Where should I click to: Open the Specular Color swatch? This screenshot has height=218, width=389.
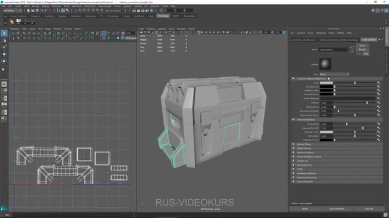(x=326, y=132)
